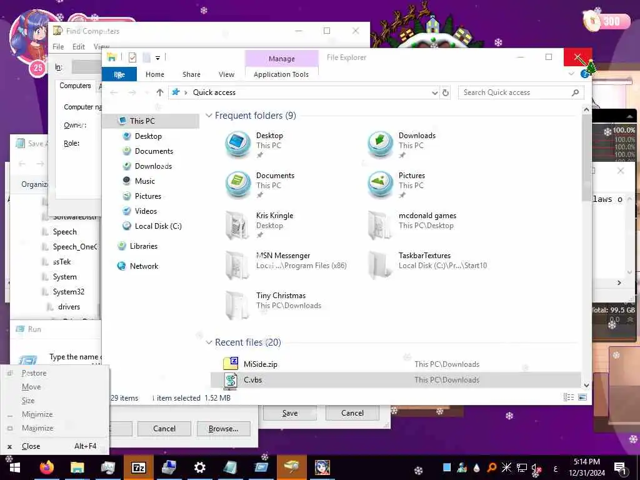
Task: Click the File Explorer vertical scrollbar thumb
Action: click(586, 157)
